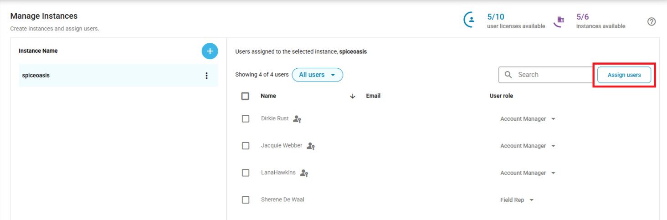Click the admin key icon beside LanaHawkins
667x220 pixels.
(304, 173)
